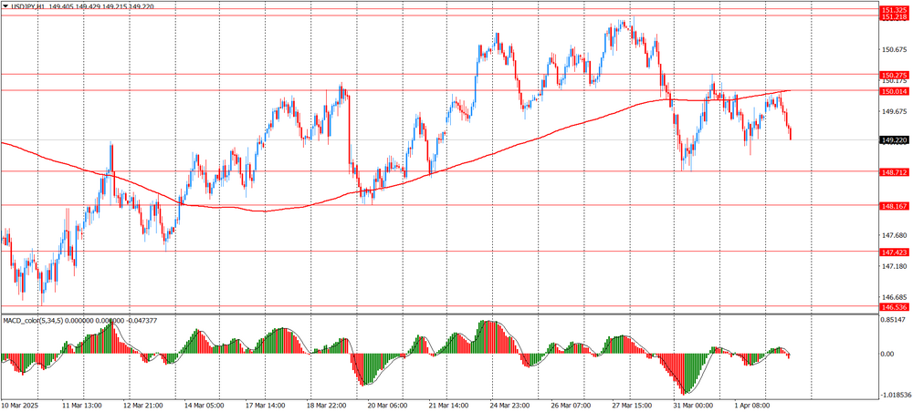Click the MACD scale value 0.85147

[x=894, y=320]
